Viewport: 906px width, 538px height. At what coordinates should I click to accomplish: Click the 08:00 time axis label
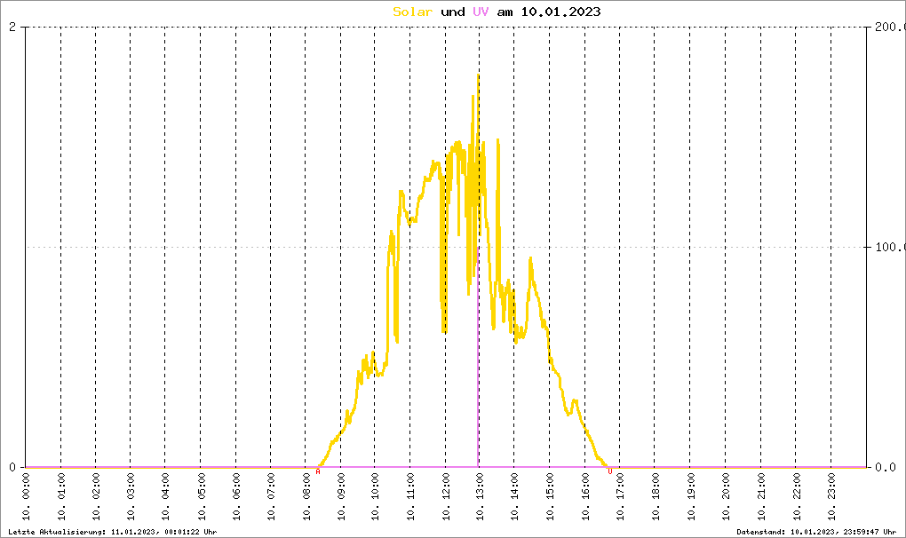click(x=306, y=496)
